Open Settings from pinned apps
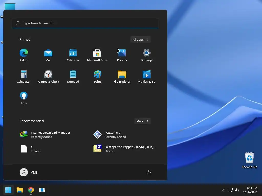This screenshot has width=262, height=196. click(x=147, y=55)
